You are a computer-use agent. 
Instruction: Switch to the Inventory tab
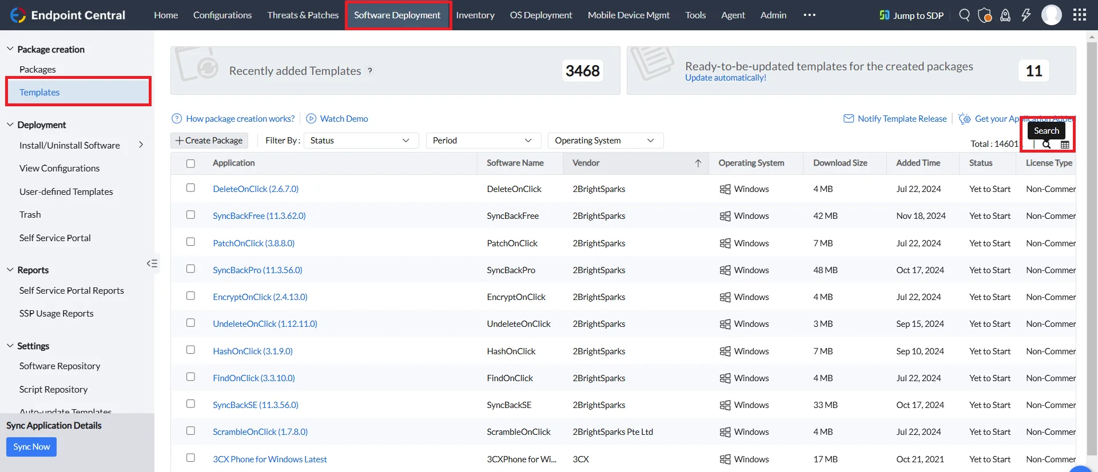pos(475,15)
